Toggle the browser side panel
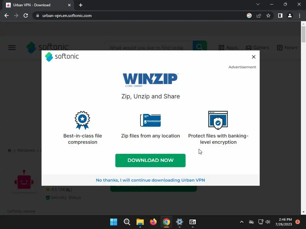306x229 pixels. coord(280,16)
